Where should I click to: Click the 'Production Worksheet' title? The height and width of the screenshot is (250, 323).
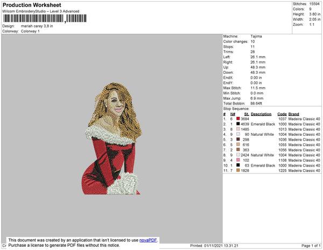[32, 5]
